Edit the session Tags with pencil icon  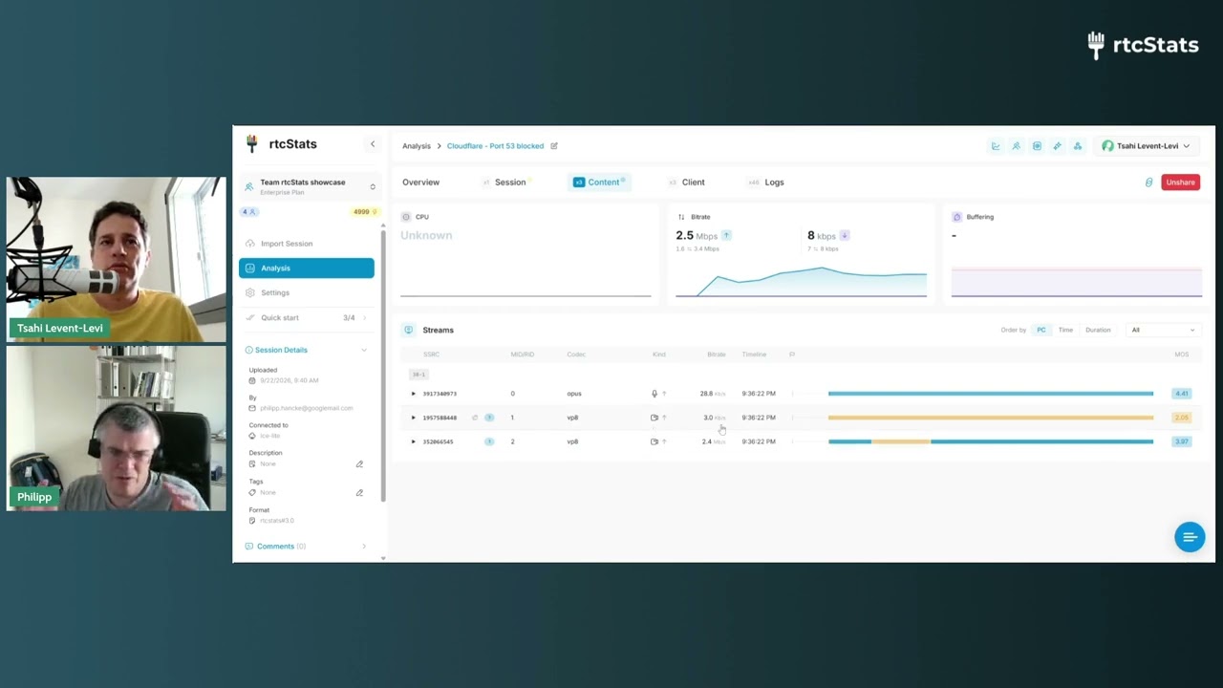(359, 493)
